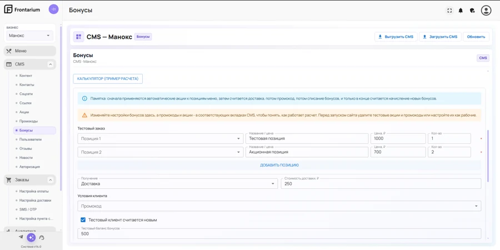
Task: Remove Позиция 1 row with red cross
Action: (x=481, y=139)
